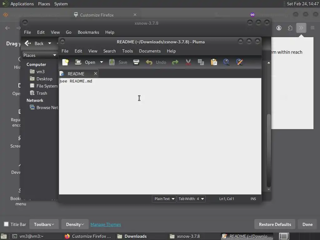Change Plain Text syntax highlighting mode
The height and width of the screenshot is (240, 320).
[x=164, y=199]
